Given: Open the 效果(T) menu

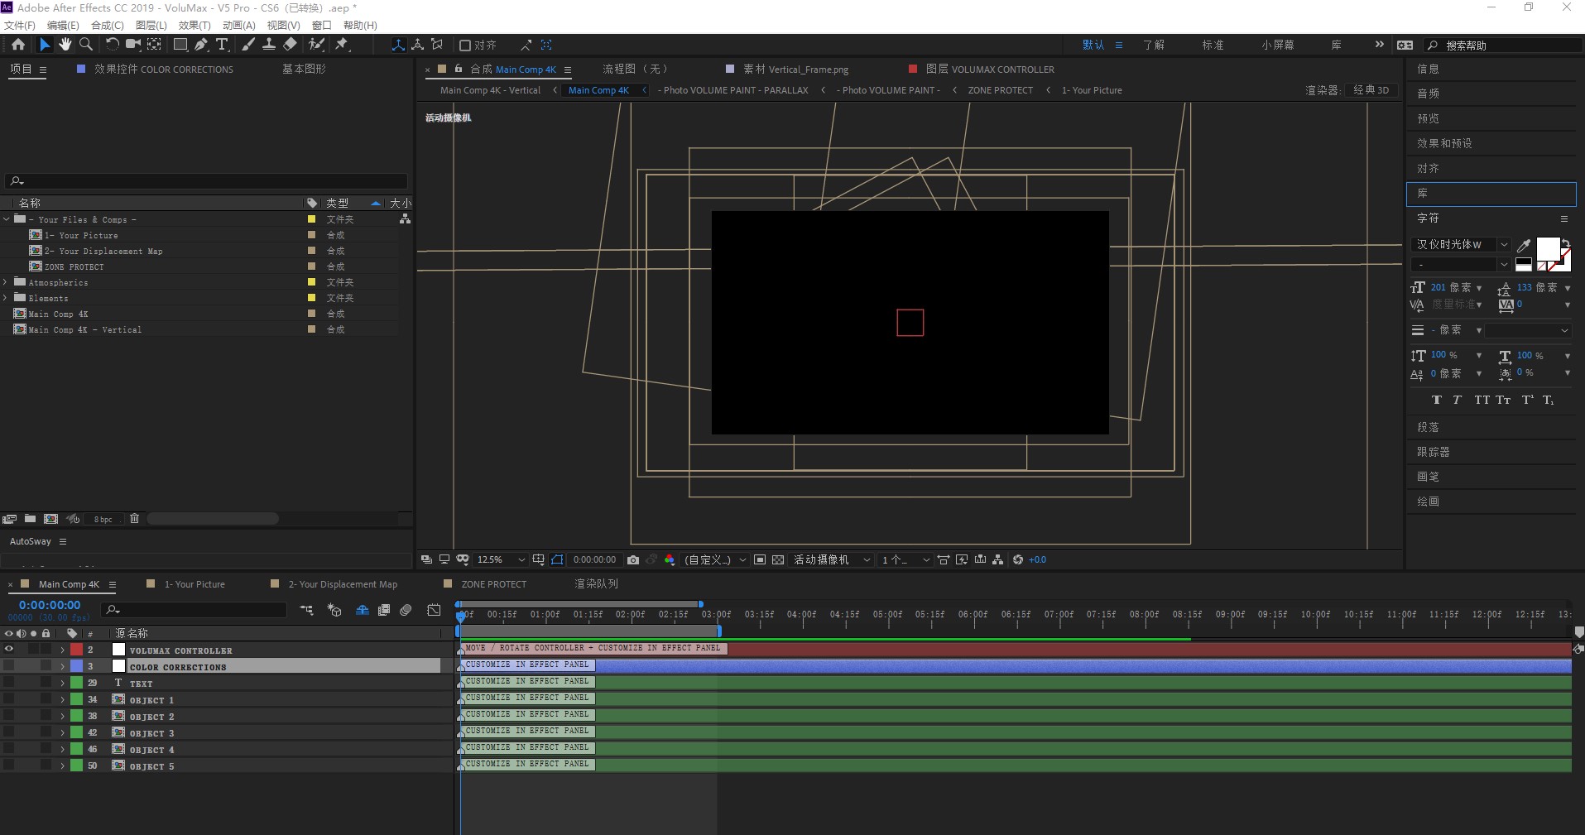Looking at the screenshot, I should pos(195,25).
